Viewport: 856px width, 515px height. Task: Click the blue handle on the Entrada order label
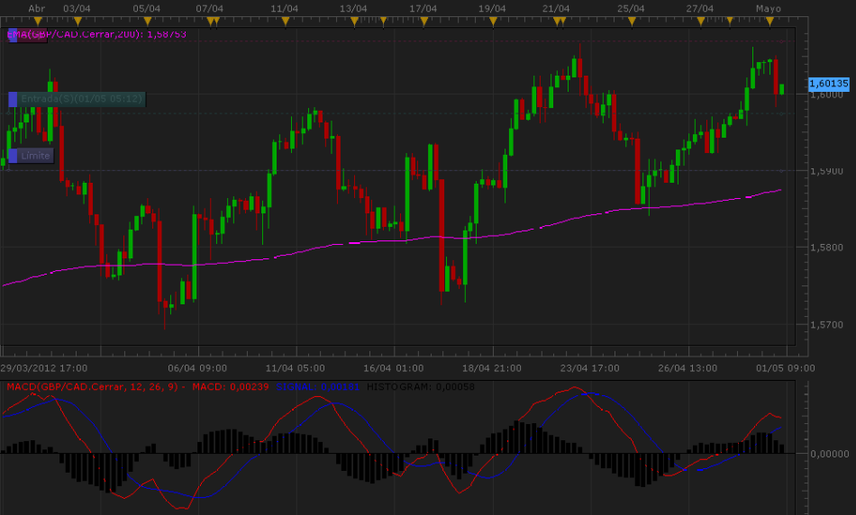13,99
